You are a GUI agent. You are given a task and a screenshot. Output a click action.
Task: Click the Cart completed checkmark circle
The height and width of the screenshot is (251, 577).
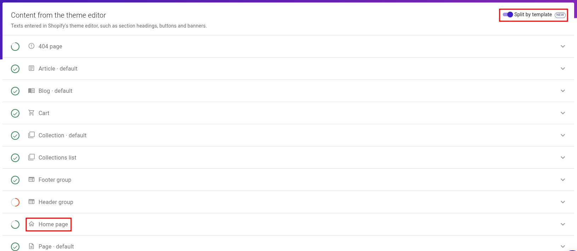click(15, 113)
